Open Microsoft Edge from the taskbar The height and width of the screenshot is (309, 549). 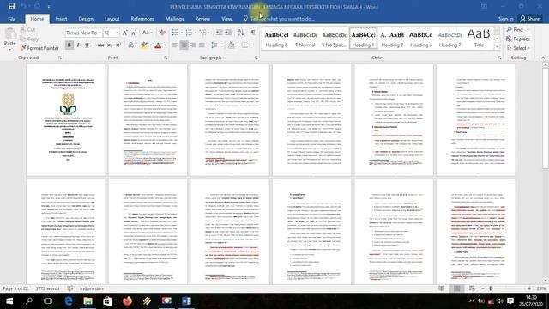69,301
